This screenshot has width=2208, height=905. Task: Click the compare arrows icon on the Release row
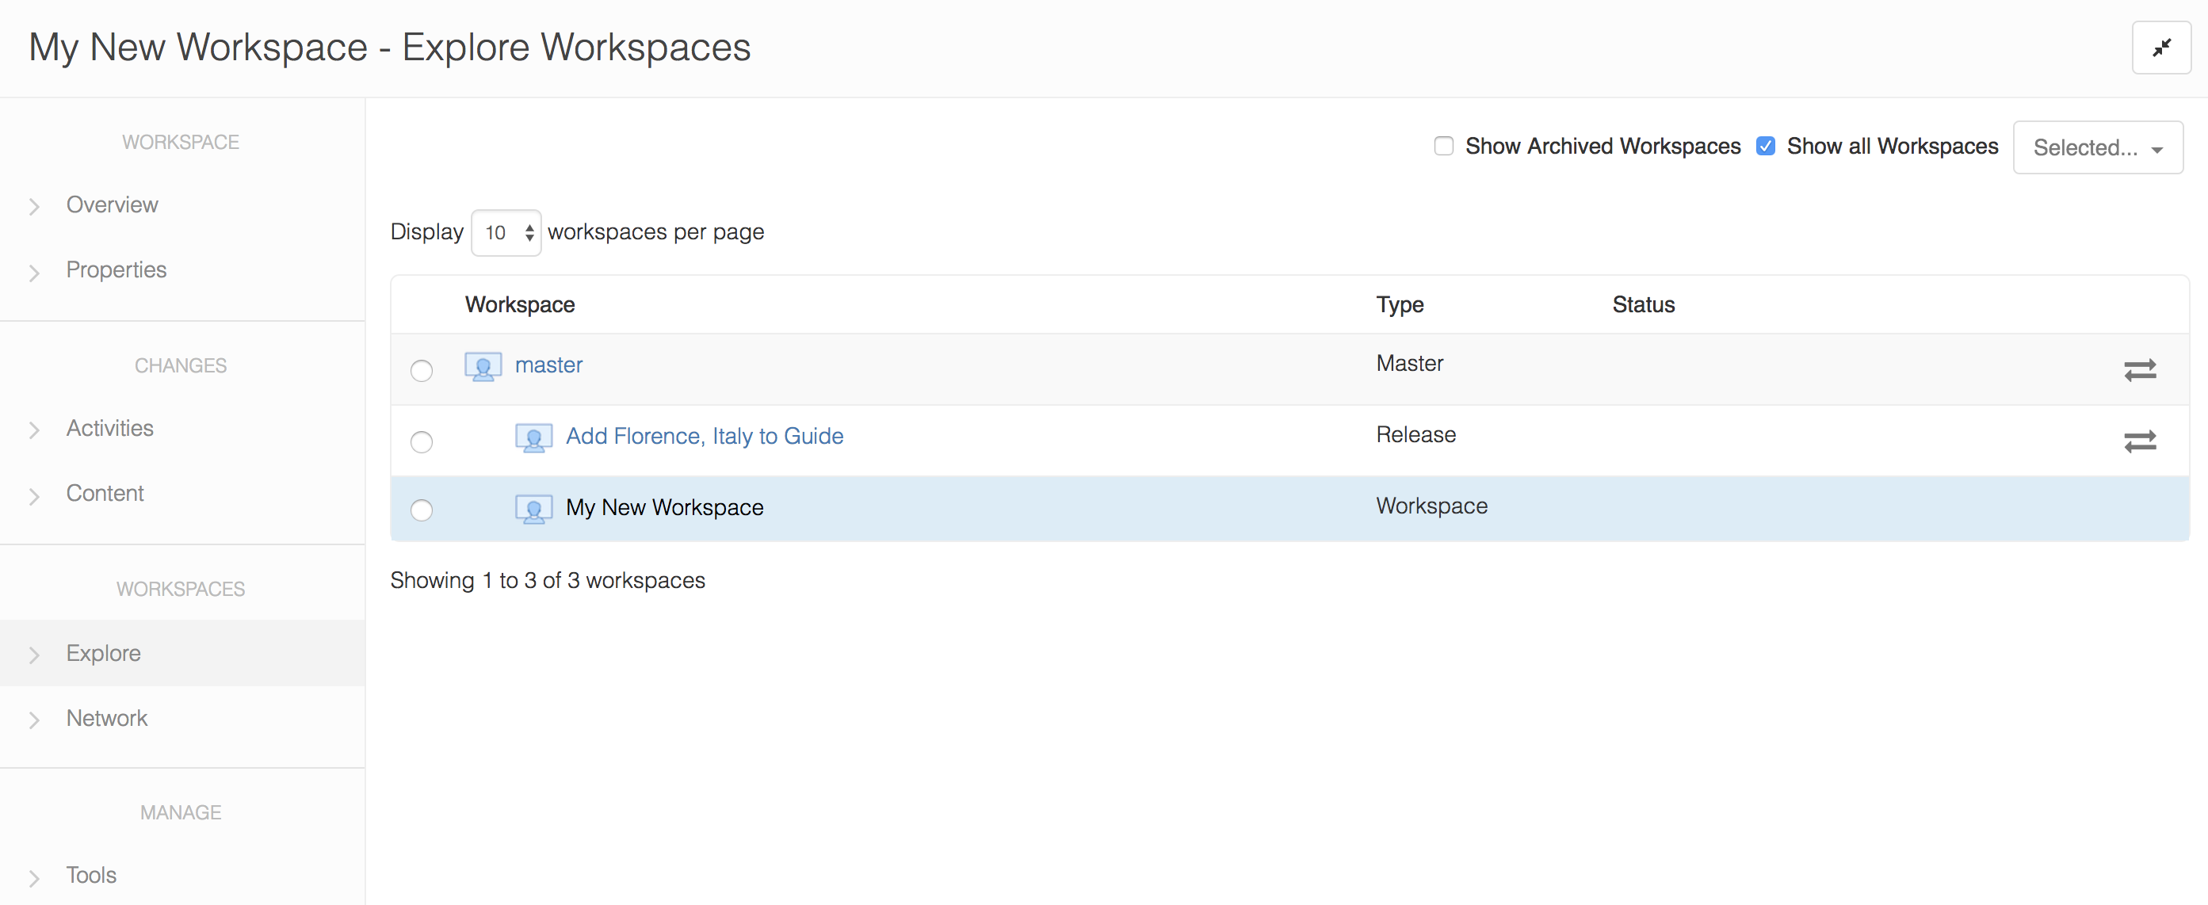pos(2141,441)
